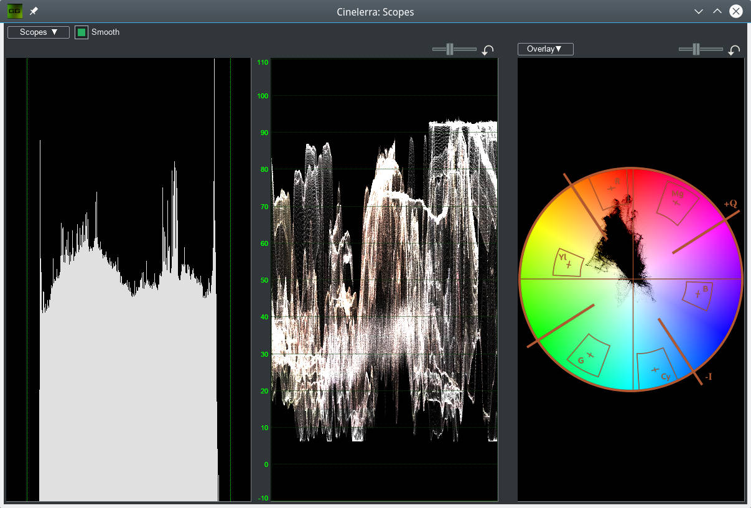
Task: Click the G green target on the vectorscope
Action: (x=590, y=355)
